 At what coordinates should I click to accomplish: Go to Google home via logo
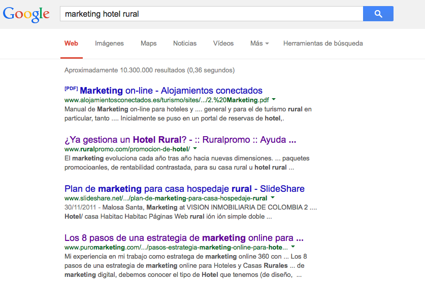[26, 15]
